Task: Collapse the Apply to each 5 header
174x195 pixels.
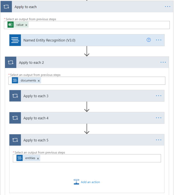Action: click(84, 140)
